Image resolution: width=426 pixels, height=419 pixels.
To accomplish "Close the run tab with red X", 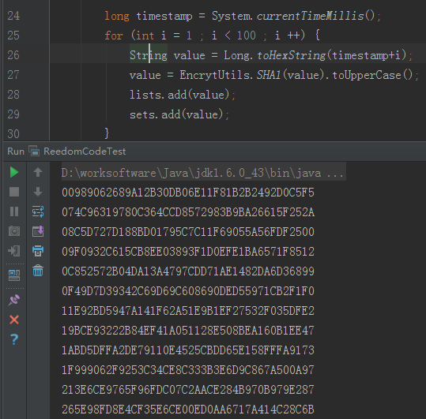I will point(14,320).
